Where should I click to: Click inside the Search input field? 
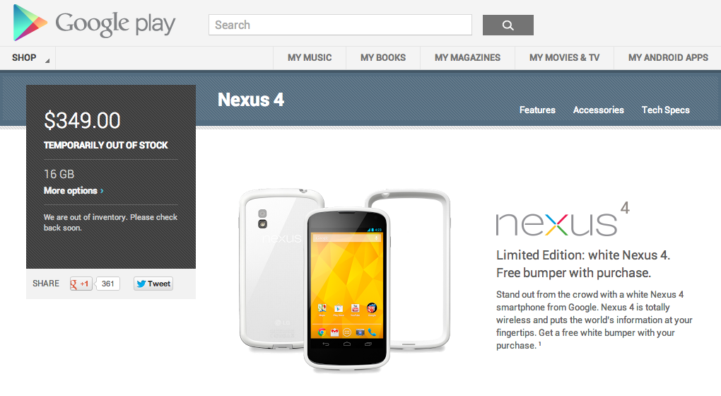[340, 25]
